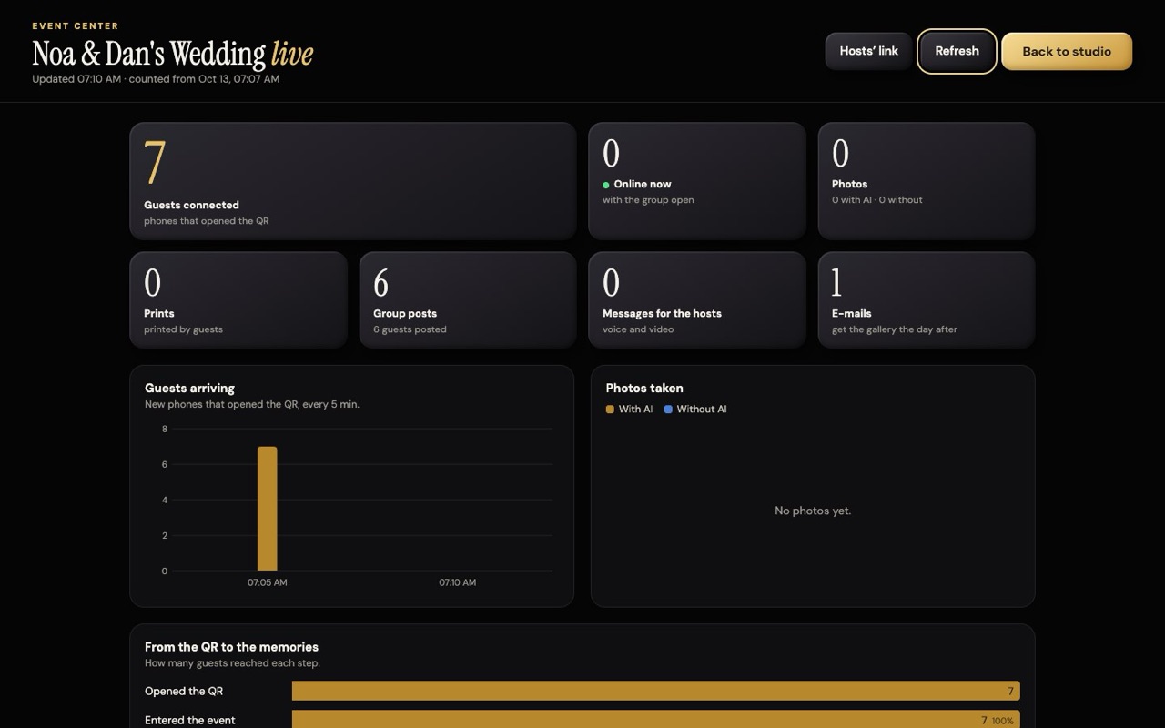The height and width of the screenshot is (728, 1165).
Task: Click the green Online now status dot
Action: coord(606,185)
